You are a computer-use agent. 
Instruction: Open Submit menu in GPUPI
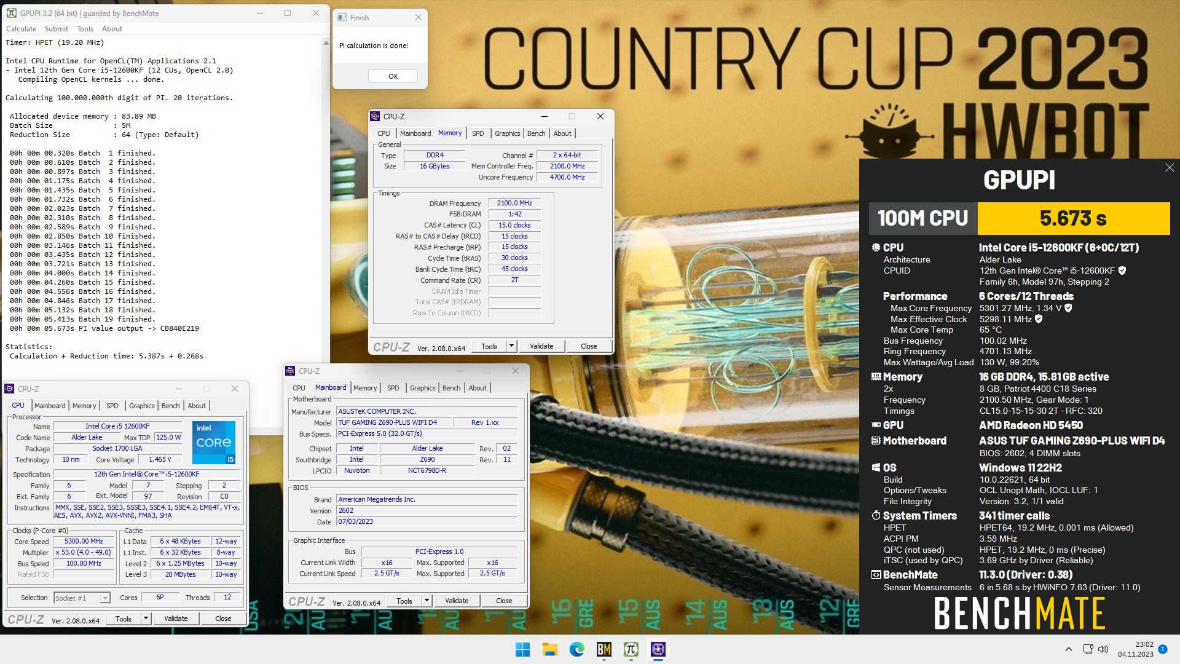click(57, 29)
